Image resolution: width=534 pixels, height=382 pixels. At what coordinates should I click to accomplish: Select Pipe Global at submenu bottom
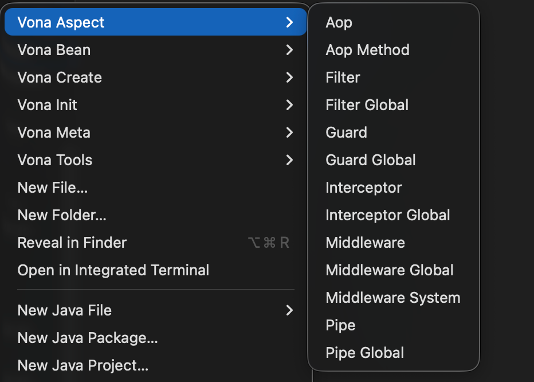(364, 353)
